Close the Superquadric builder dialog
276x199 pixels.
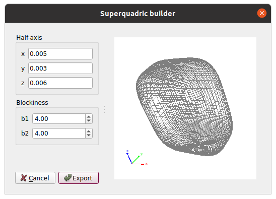[x=262, y=13]
